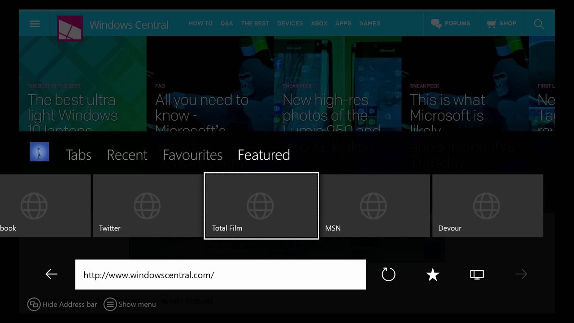This screenshot has height=323, width=574.
Task: Open the GAMES nav item
Action: coord(370,23)
